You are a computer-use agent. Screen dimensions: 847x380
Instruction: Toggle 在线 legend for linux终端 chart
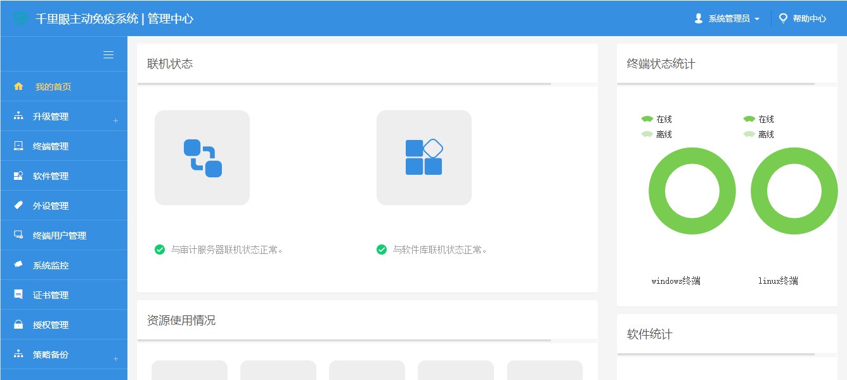tap(758, 119)
